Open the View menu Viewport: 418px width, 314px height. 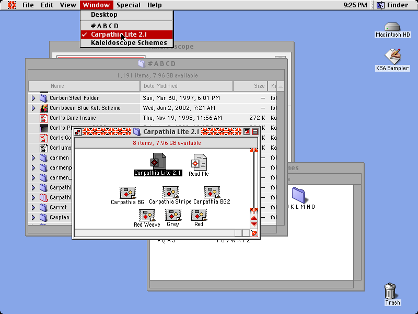pos(68,5)
